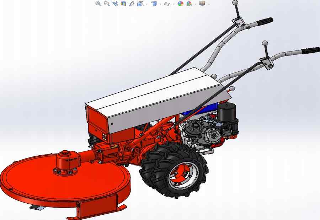Expand the View Settings dropdown arrow
Viewport: 320px width, 220px height.
209,4
